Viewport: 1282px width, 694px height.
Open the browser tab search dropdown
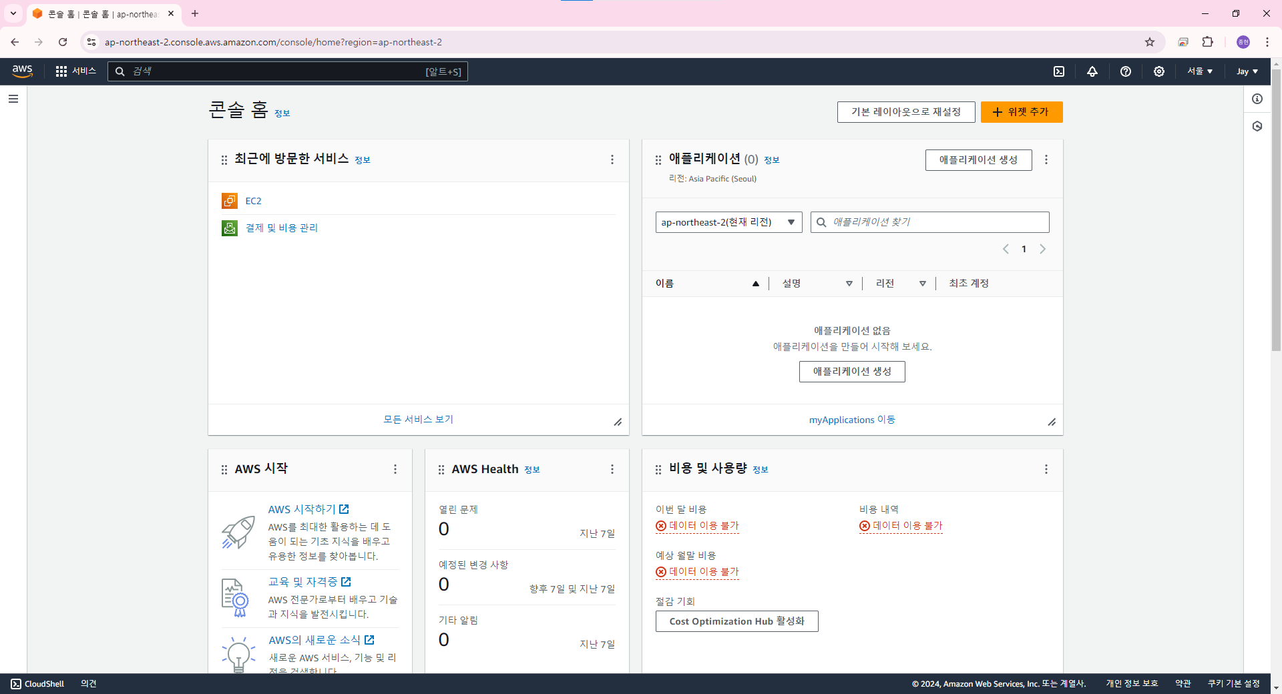[x=13, y=13]
